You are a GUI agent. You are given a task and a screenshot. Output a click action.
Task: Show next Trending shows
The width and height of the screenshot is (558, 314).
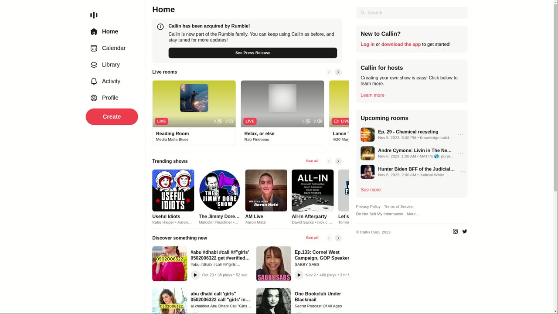[x=338, y=161]
